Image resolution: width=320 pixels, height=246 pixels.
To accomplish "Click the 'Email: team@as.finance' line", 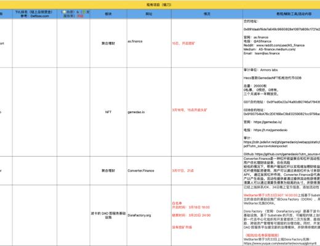I will [x=262, y=54].
